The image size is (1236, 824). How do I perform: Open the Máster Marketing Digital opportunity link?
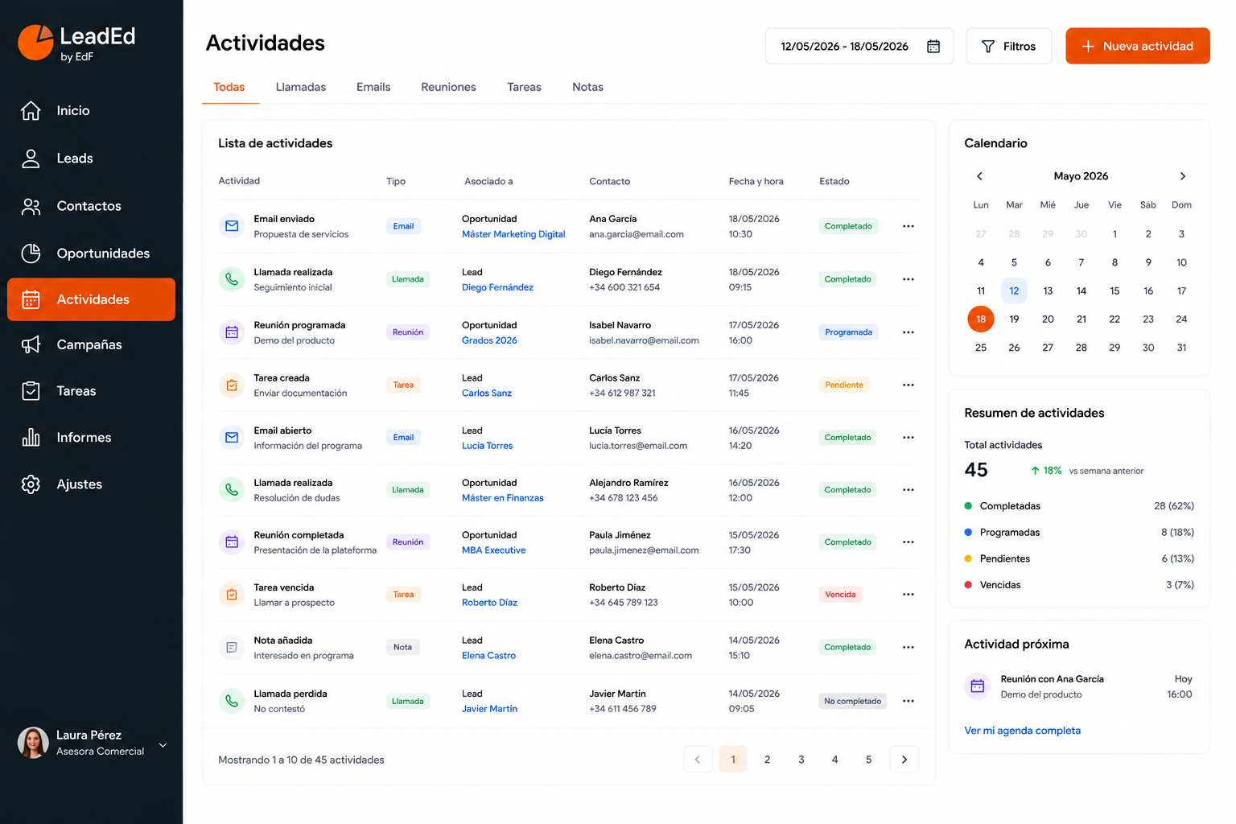point(513,234)
